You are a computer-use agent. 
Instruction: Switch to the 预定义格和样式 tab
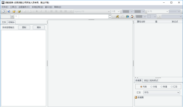pos(151,81)
